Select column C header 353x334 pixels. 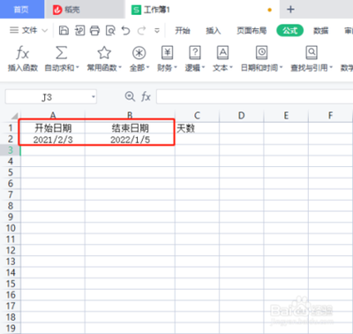point(197,115)
